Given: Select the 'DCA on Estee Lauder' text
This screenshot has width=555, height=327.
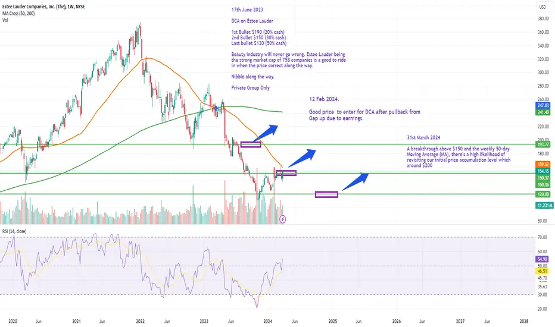Looking at the screenshot, I should point(252,21).
